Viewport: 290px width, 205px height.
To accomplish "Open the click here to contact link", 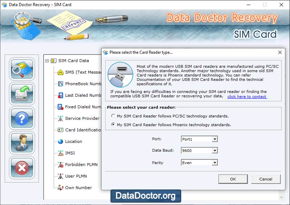I will (247, 97).
